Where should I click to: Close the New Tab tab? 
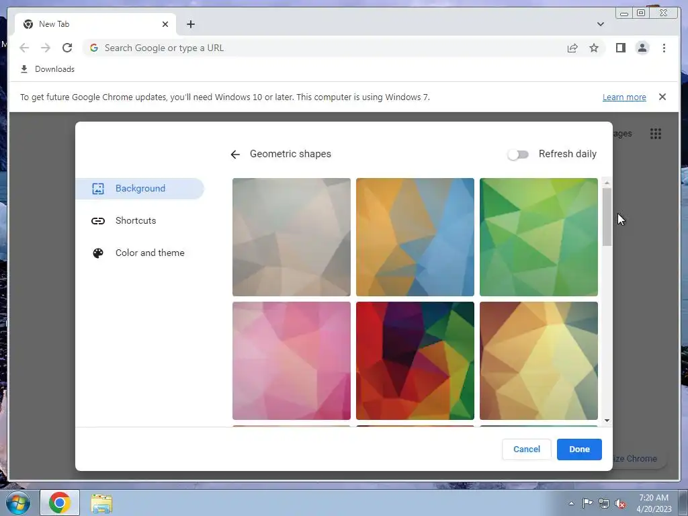click(165, 24)
